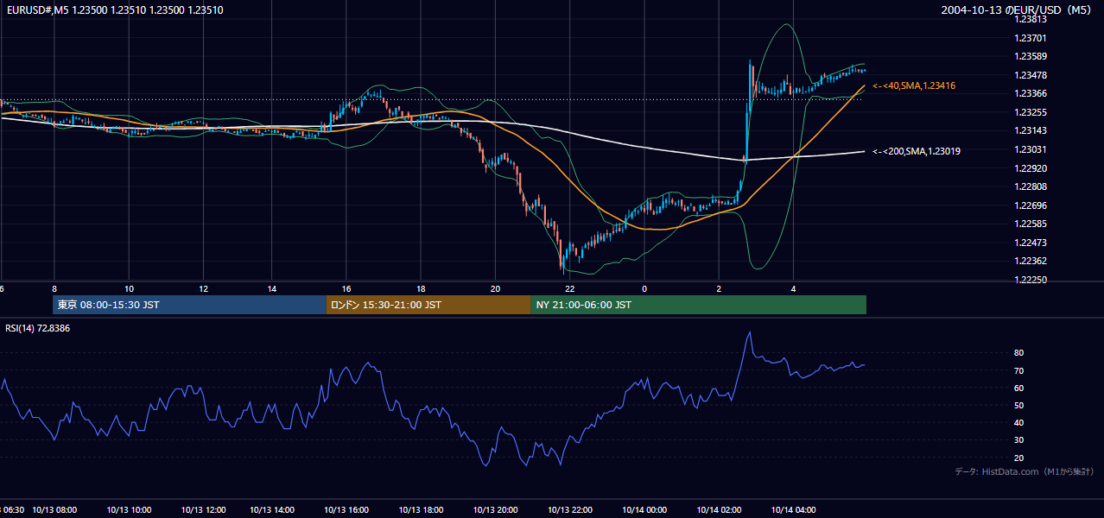Click hour label 18 under price chart
The height and width of the screenshot is (518, 1104).
pos(421,288)
